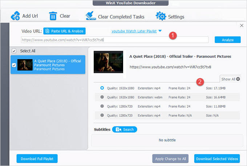
Task: Click the No subtitle text area
Action: point(167,140)
